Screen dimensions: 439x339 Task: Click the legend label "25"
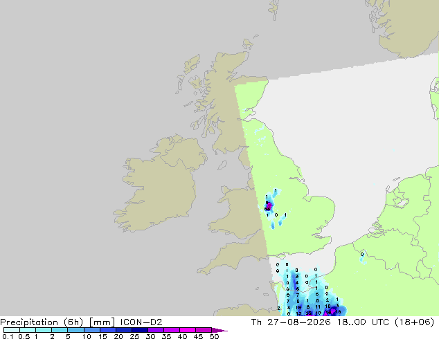click(x=134, y=336)
